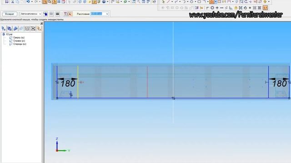Pick the Line drawing tool

168,2
